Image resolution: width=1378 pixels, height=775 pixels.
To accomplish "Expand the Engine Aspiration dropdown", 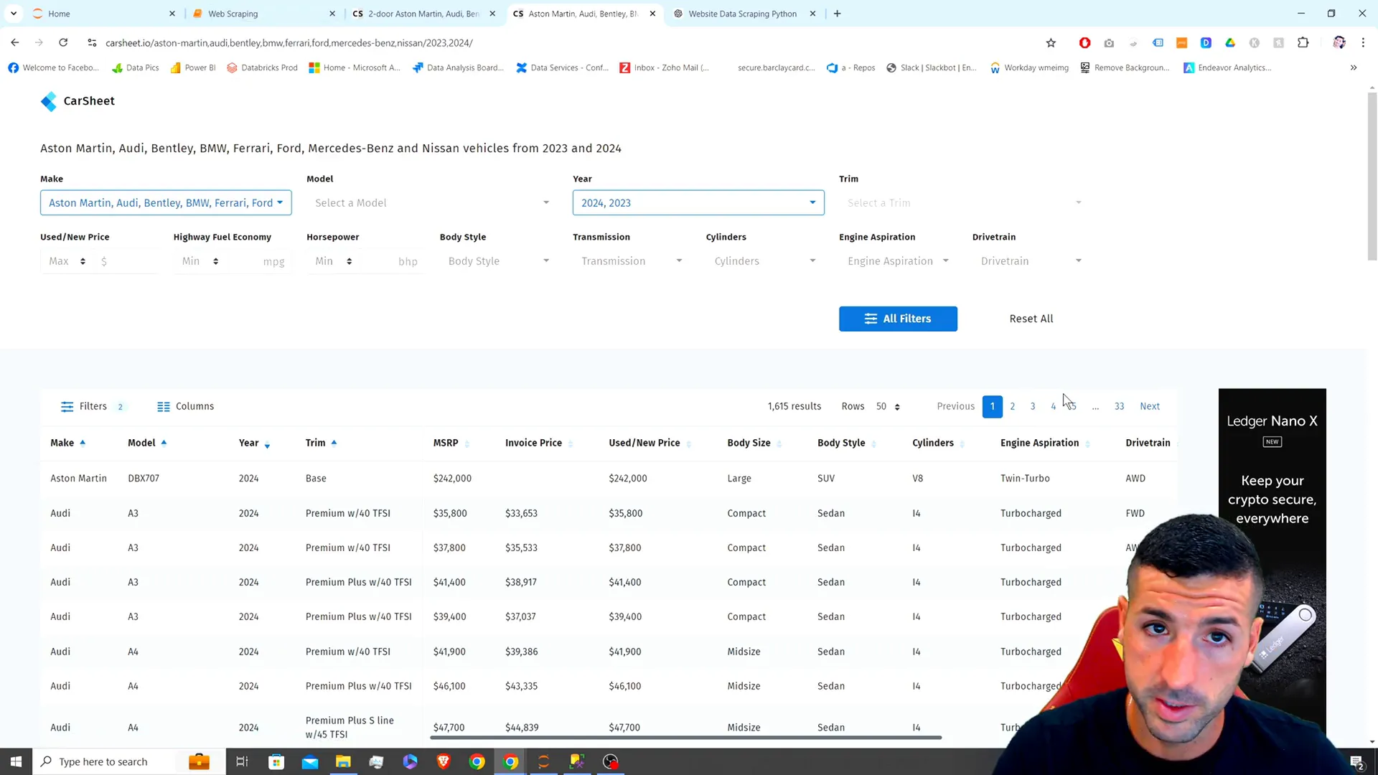I will coord(897,261).
